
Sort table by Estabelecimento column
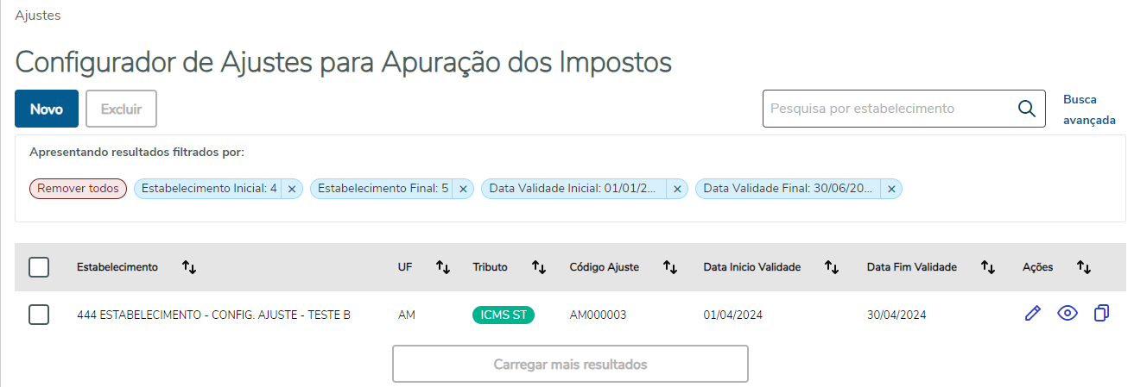[189, 267]
